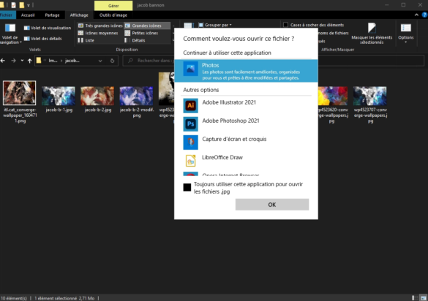Click the quick access properties icon

point(13,5)
